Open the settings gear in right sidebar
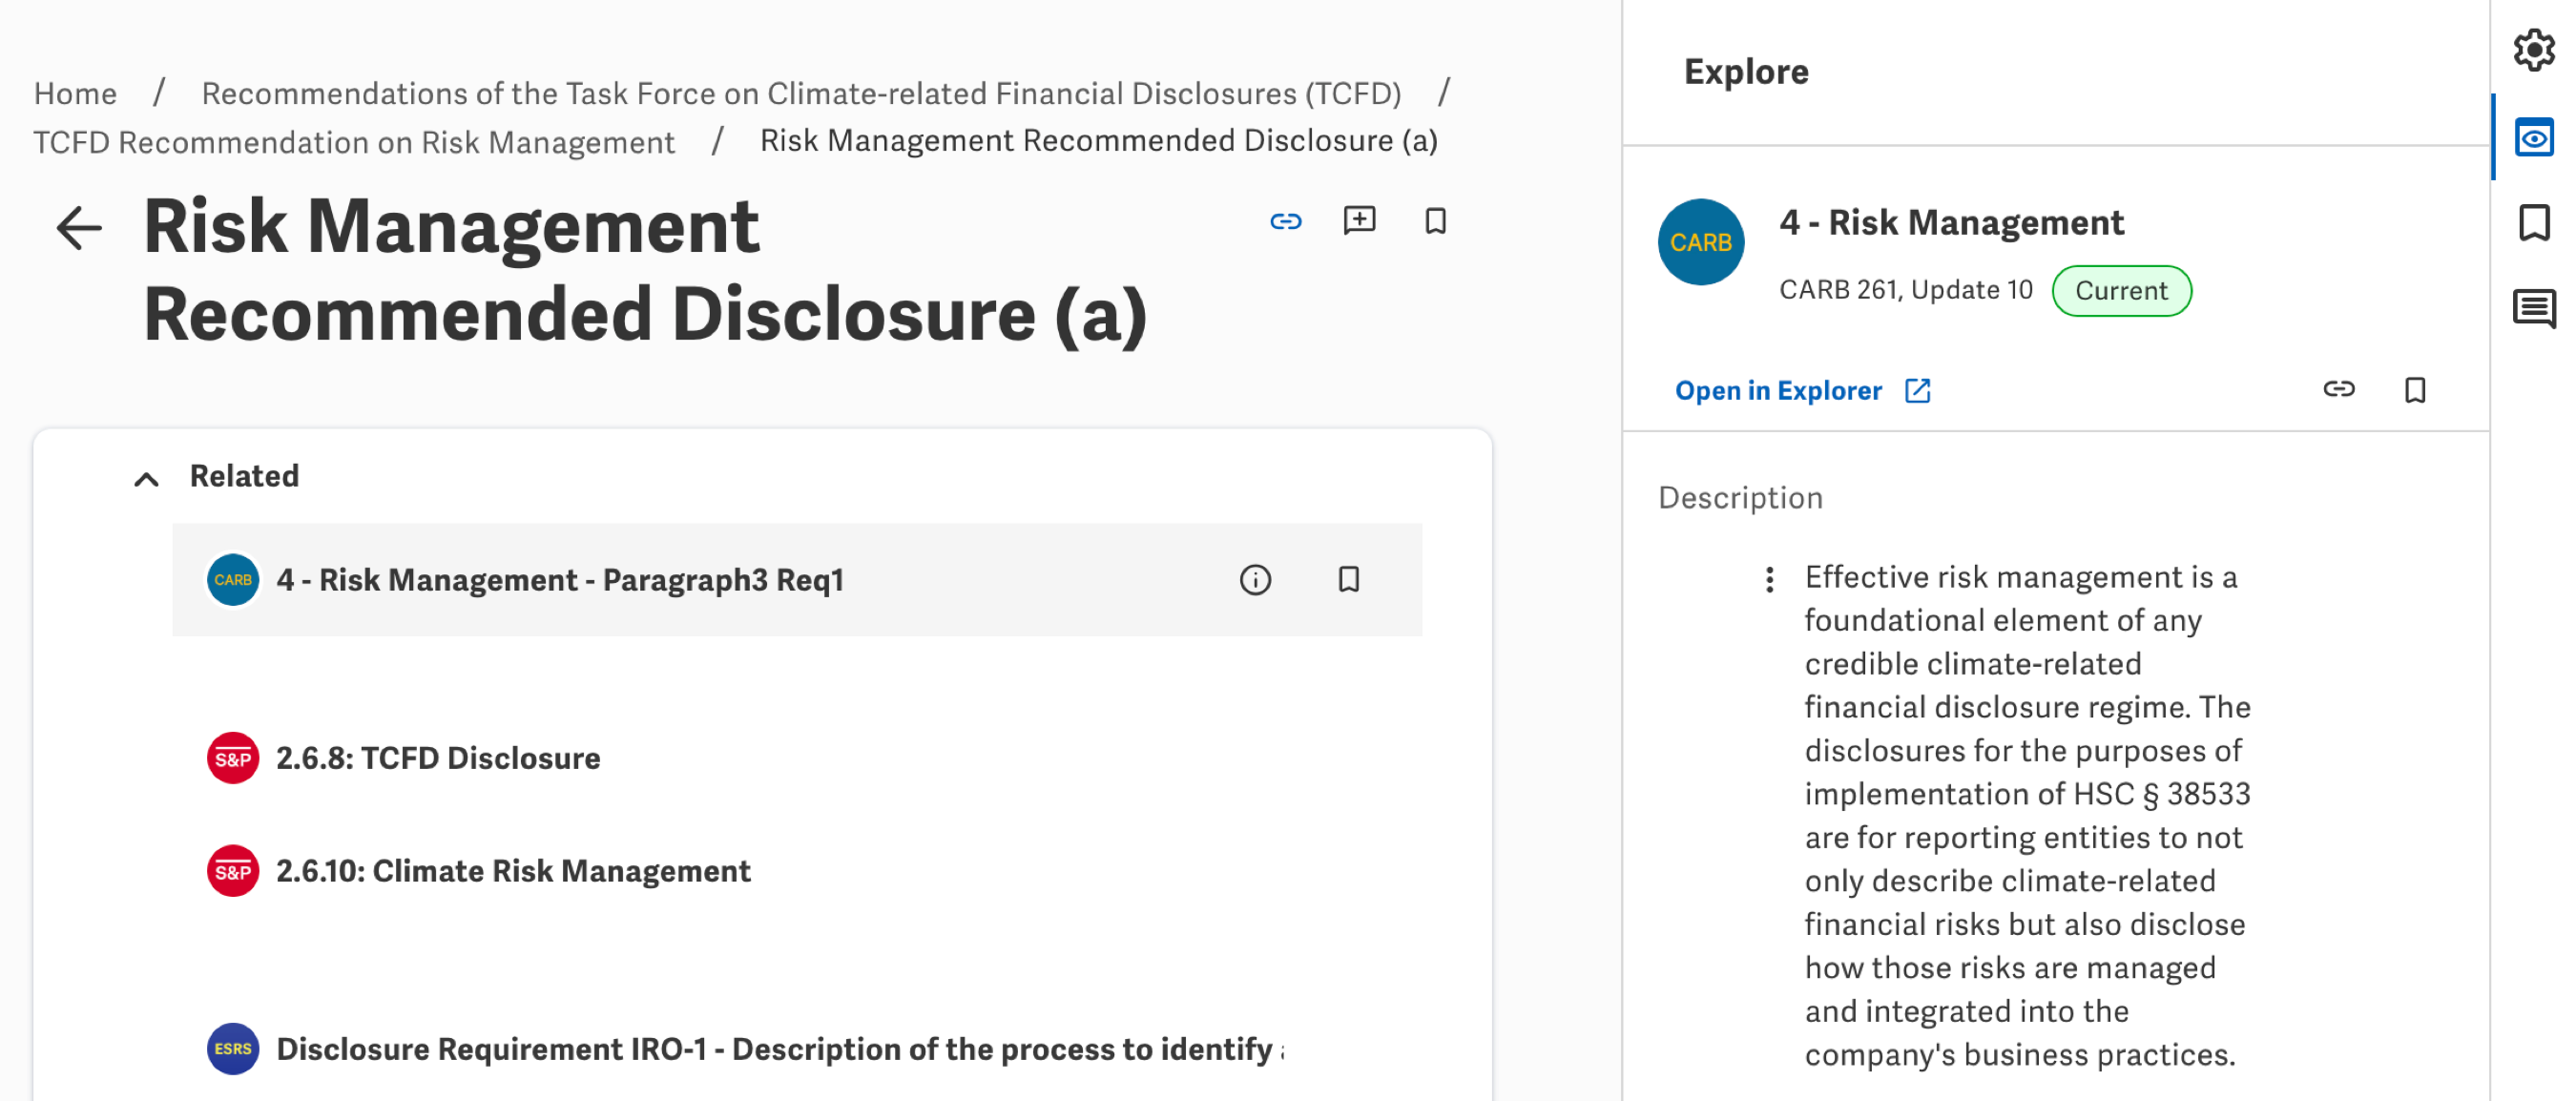This screenshot has width=2576, height=1101. (2534, 49)
